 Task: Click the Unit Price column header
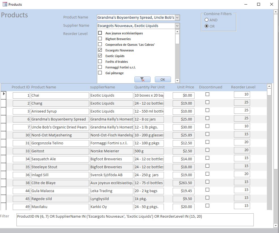point(185,87)
